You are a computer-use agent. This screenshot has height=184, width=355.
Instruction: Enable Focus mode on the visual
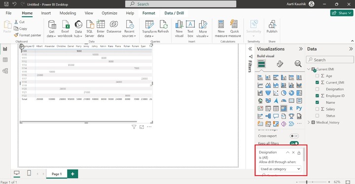click(x=142, y=127)
